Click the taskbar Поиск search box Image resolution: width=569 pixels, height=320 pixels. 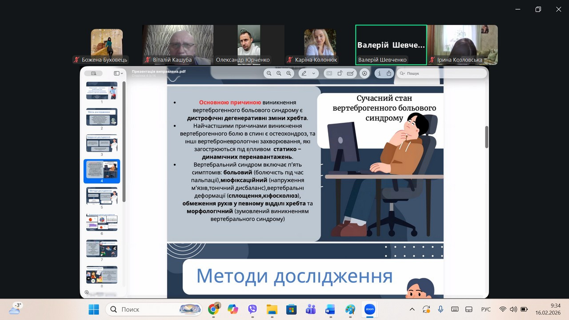(x=154, y=309)
